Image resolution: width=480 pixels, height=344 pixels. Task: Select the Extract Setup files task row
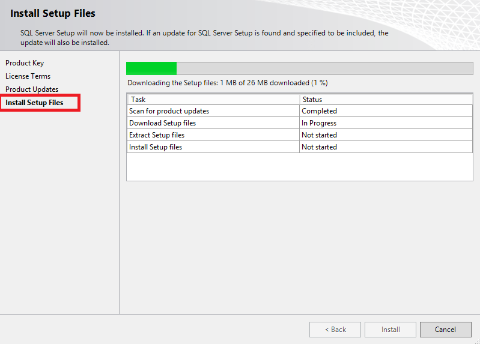point(157,135)
